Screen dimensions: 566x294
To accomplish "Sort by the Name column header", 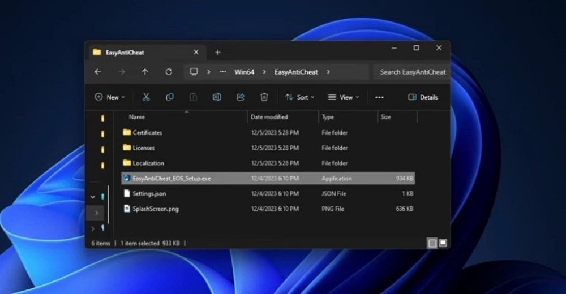I will pos(137,117).
